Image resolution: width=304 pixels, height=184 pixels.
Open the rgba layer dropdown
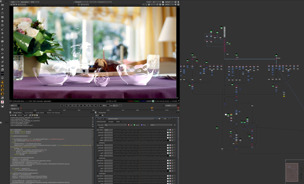15,2
